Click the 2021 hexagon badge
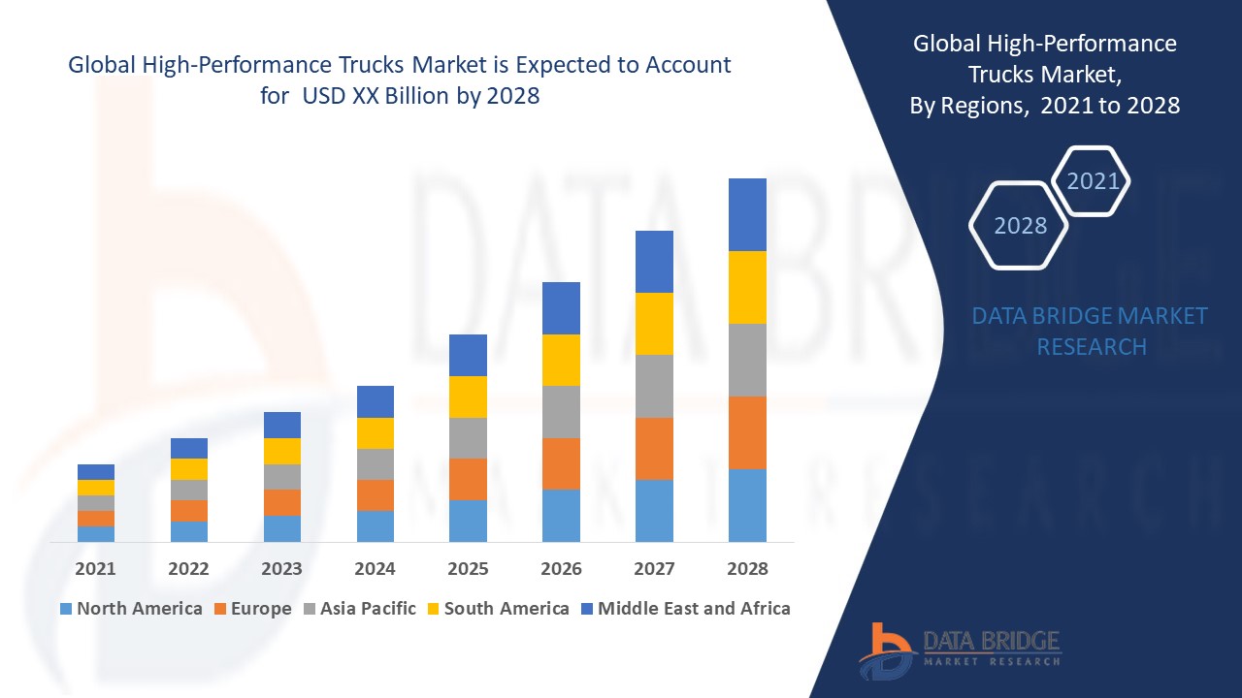 pos(1093,181)
